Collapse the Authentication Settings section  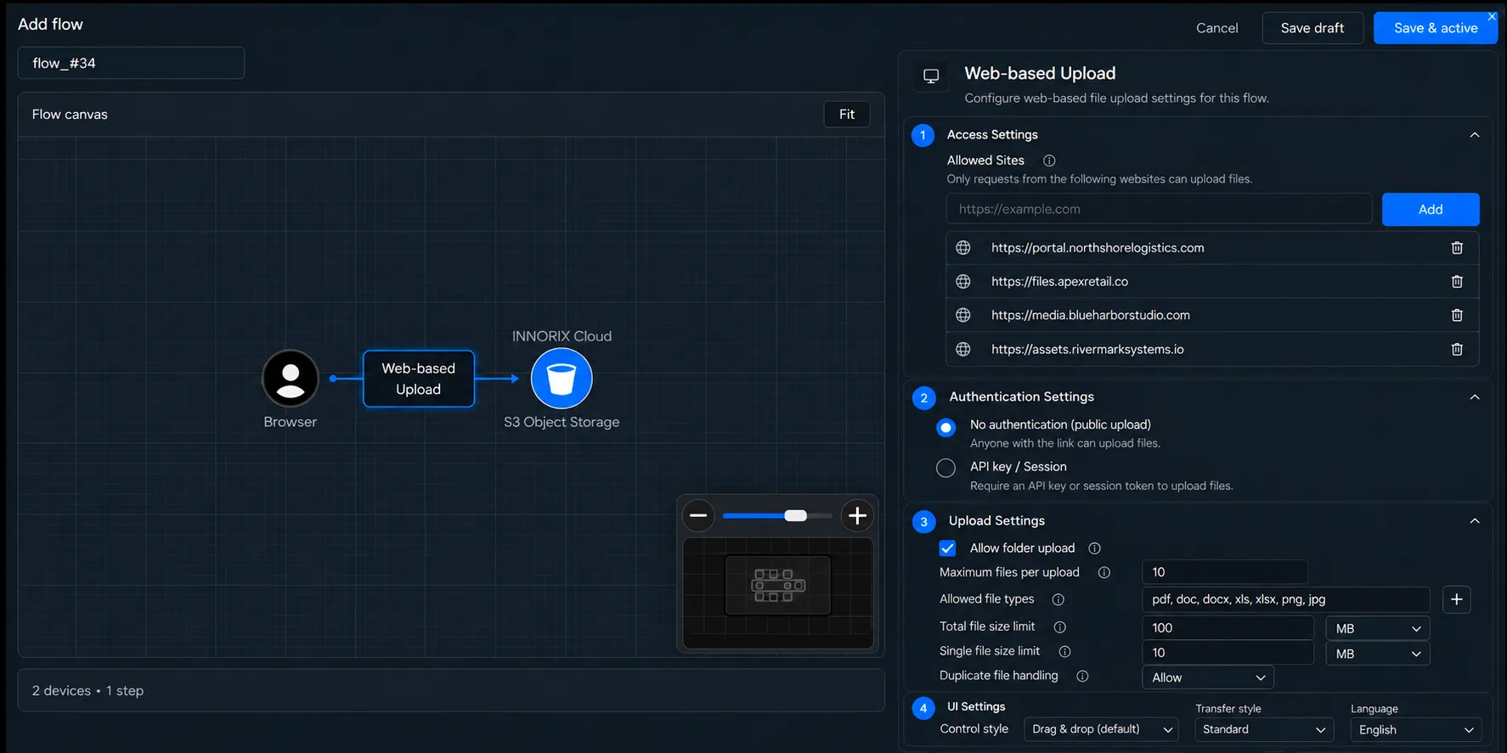point(1475,397)
